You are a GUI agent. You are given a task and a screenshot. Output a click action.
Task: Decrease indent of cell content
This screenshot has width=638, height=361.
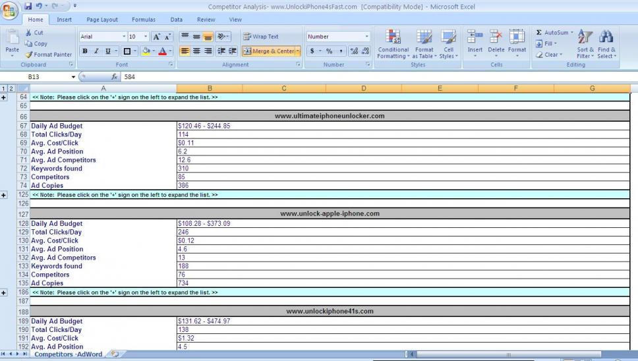click(x=221, y=51)
